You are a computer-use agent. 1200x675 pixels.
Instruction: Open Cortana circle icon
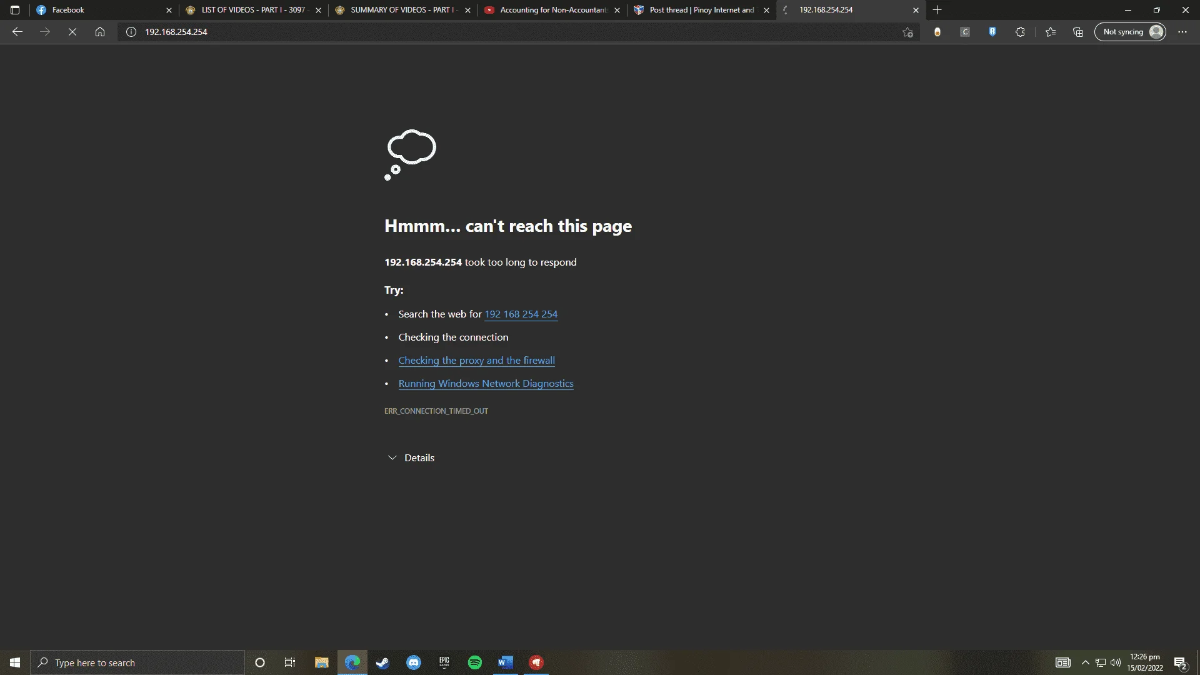click(x=260, y=662)
